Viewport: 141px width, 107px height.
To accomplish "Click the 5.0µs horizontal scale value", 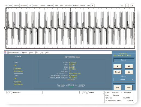I will click(107, 93).
